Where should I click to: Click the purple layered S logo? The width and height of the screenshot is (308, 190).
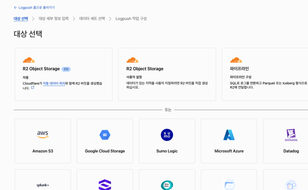tap(105, 185)
